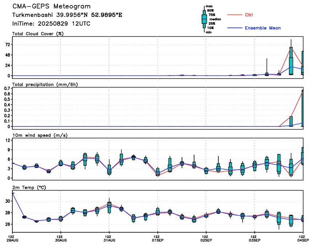The height and width of the screenshot is (246, 313).
Task: Click the wind speed box plot at 01SEP 12Z
Action: 158,172
